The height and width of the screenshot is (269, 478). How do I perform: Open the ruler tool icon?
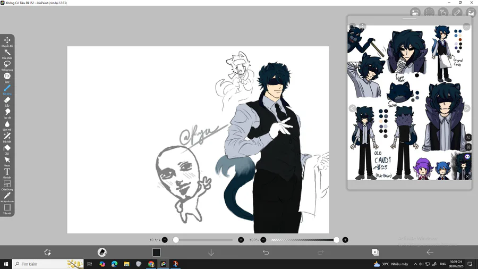(457, 13)
